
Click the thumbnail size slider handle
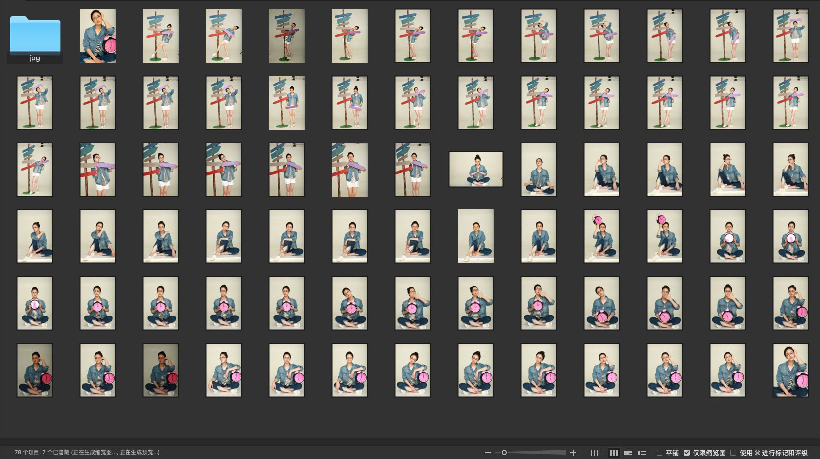tap(504, 453)
